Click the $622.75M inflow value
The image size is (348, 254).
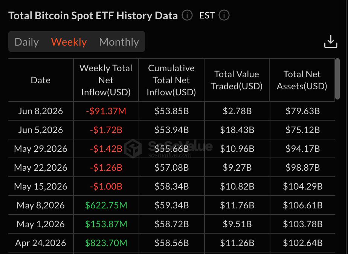tap(106, 205)
